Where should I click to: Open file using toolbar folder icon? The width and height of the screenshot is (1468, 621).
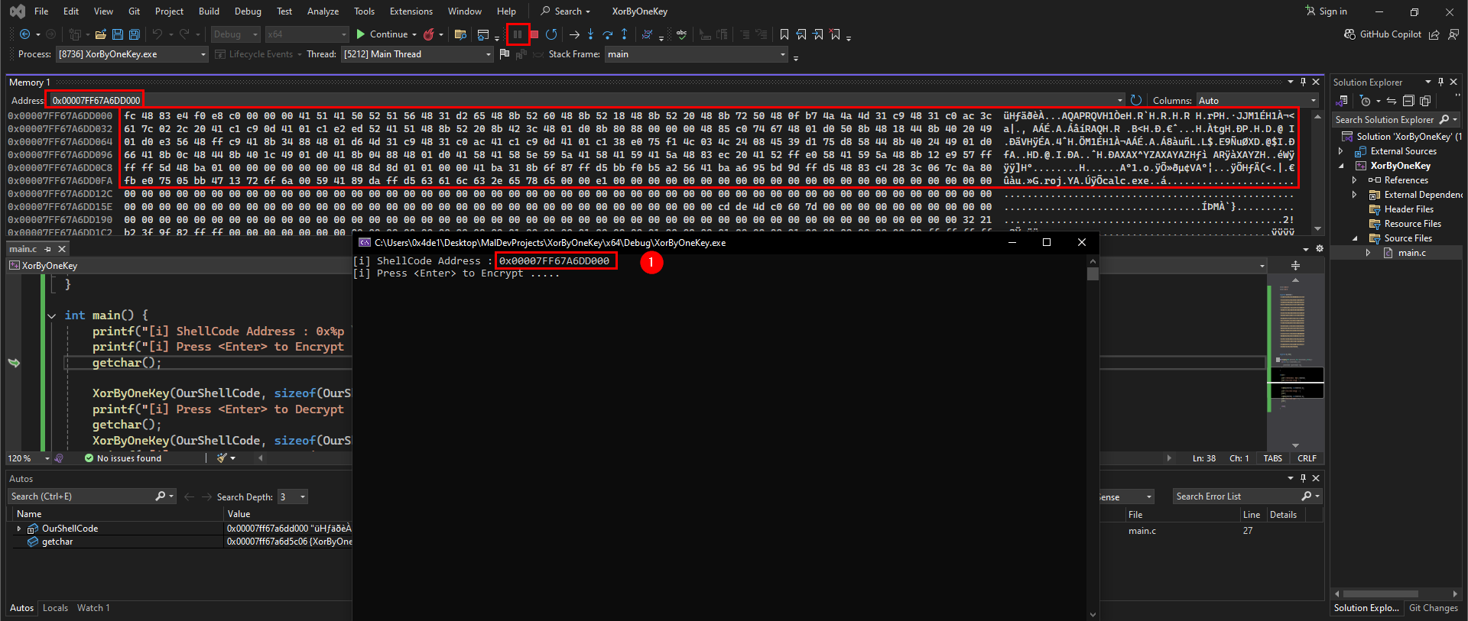click(100, 34)
